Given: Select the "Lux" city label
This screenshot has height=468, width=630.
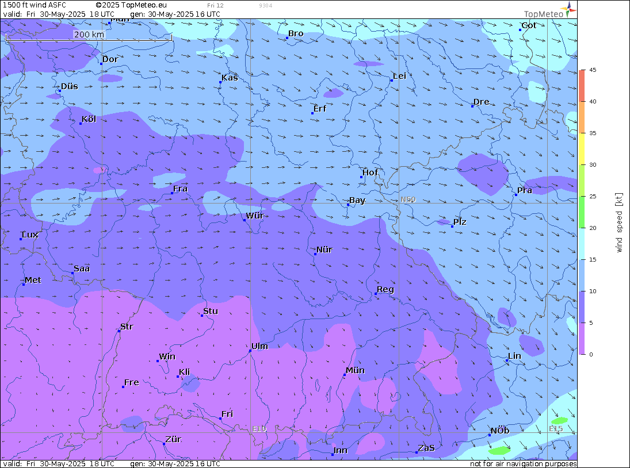Looking at the screenshot, I should [30, 235].
